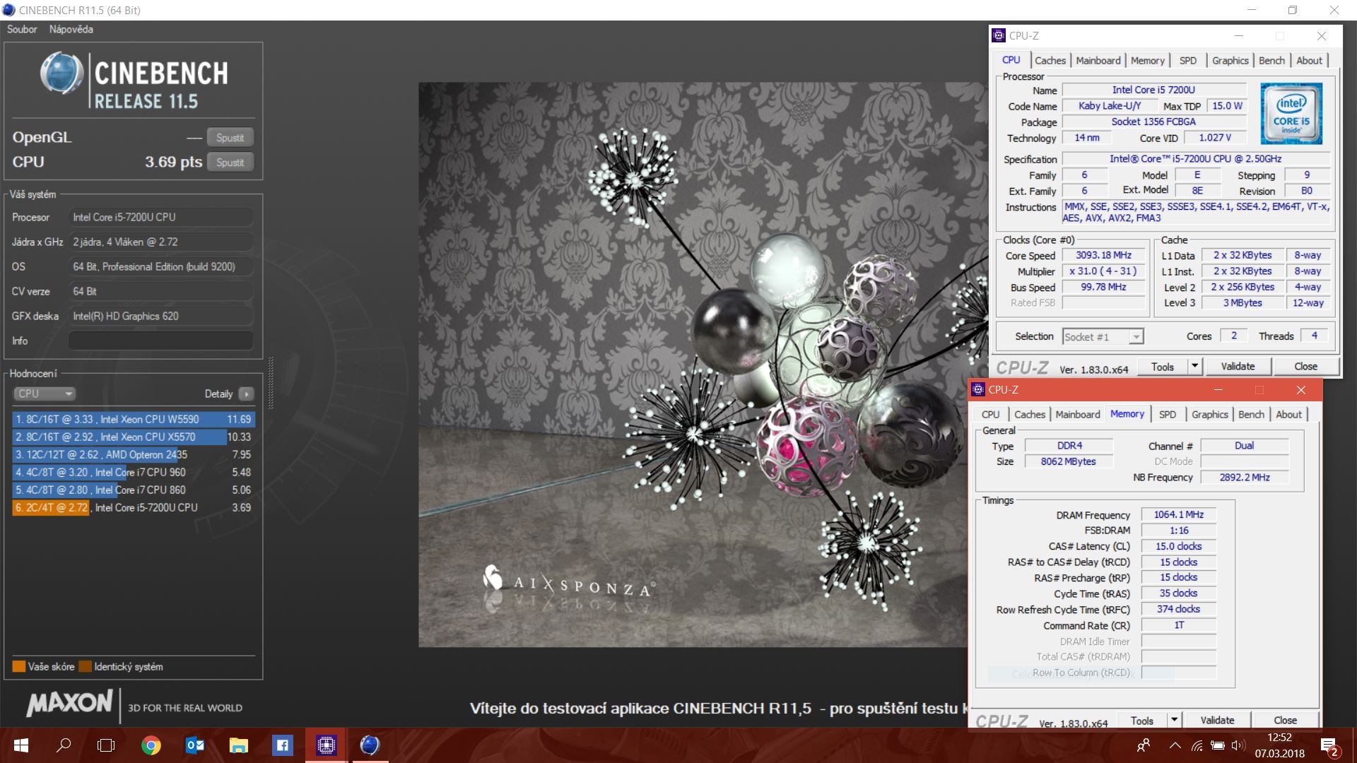Open SPD tab in upper CPU-Z
Image resolution: width=1357 pixels, height=763 pixels.
pyautogui.click(x=1188, y=61)
